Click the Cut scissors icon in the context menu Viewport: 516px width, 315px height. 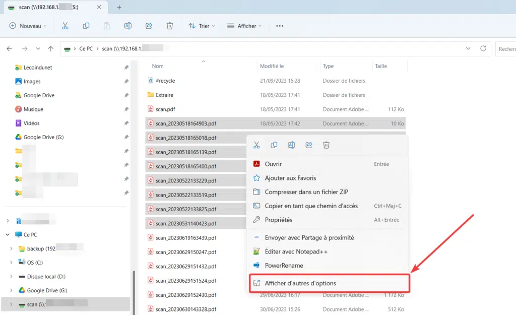click(256, 145)
